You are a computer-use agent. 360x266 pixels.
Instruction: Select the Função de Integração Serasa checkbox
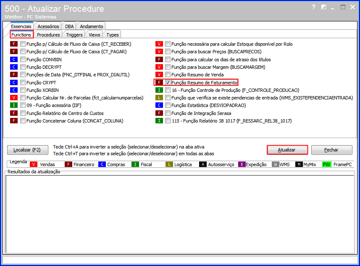coord(168,113)
